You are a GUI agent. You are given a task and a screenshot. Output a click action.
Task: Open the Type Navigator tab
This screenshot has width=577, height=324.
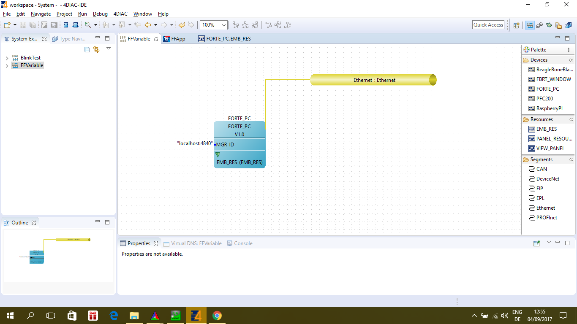[x=69, y=39]
